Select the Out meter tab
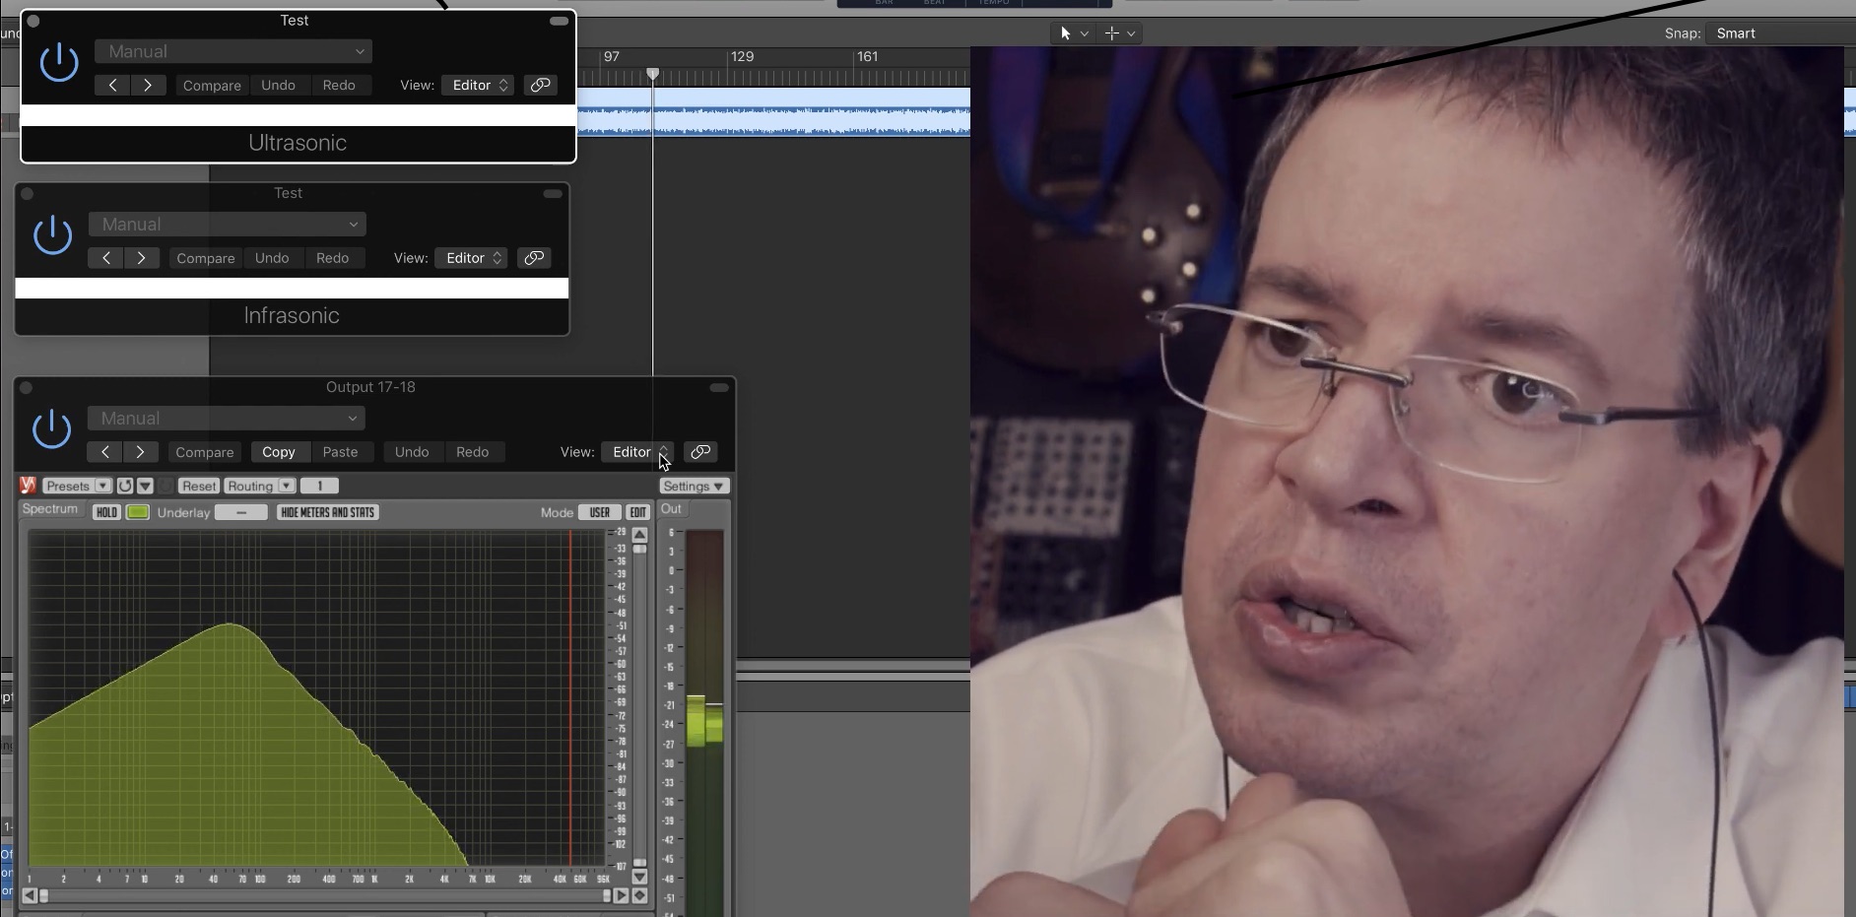Screen dimensions: 1856x917 [x=671, y=509]
